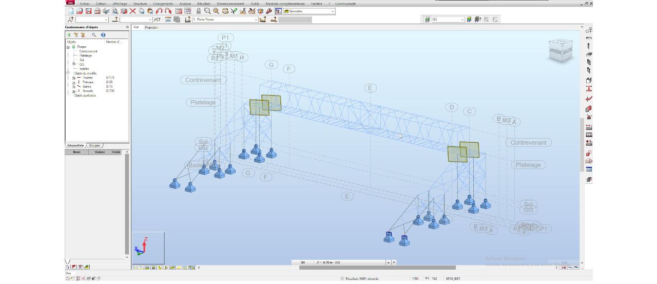Select the Géométrie tab in object manager
Image resolution: width=657 pixels, height=284 pixels.
tap(75, 145)
